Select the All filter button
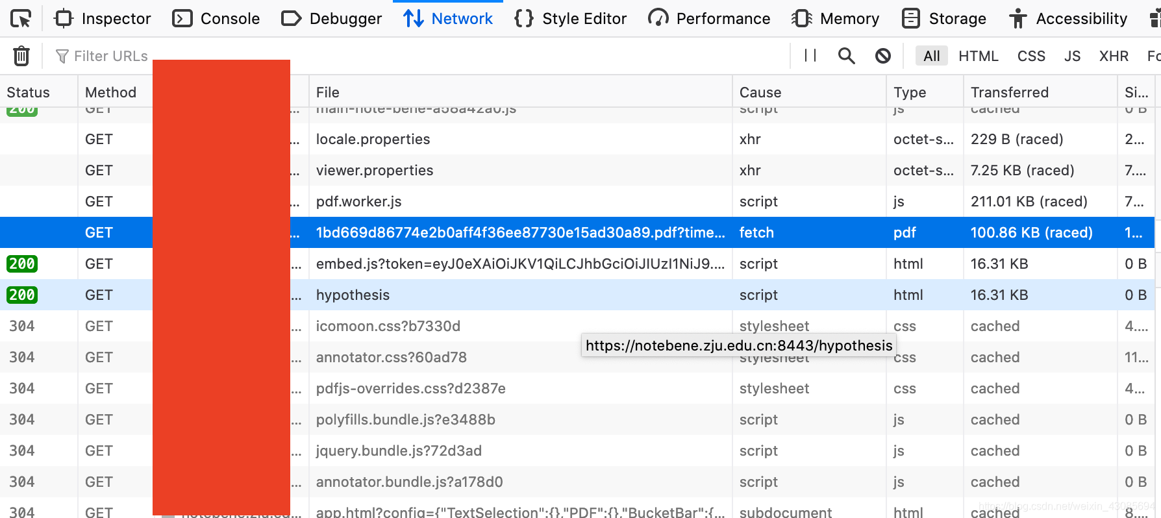The image size is (1161, 518). tap(932, 56)
